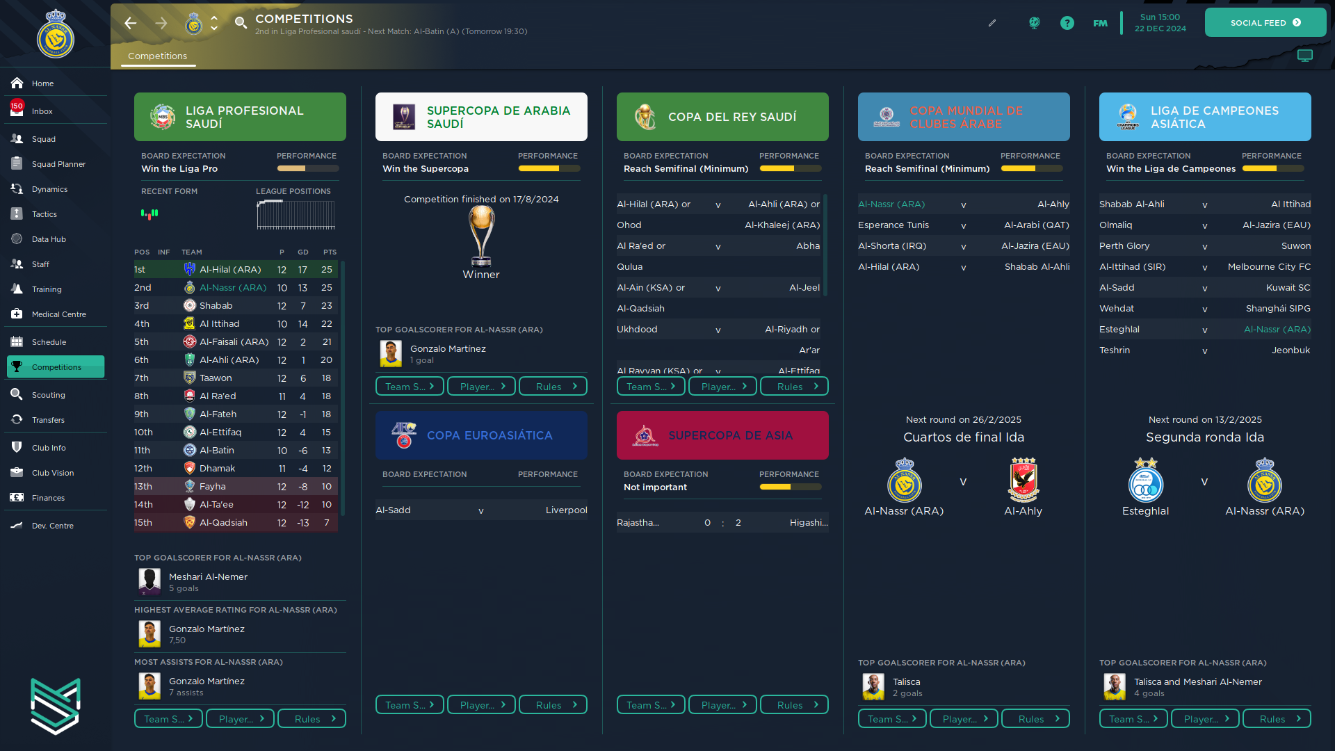Image resolution: width=1335 pixels, height=751 pixels.
Task: Go back with the left arrow
Action: [131, 24]
